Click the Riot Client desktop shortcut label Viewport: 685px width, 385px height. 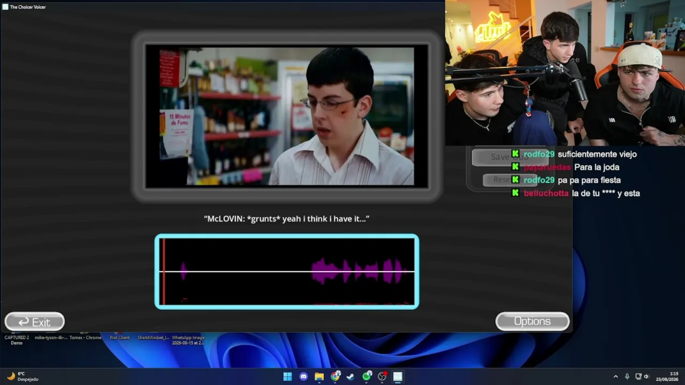(x=119, y=337)
